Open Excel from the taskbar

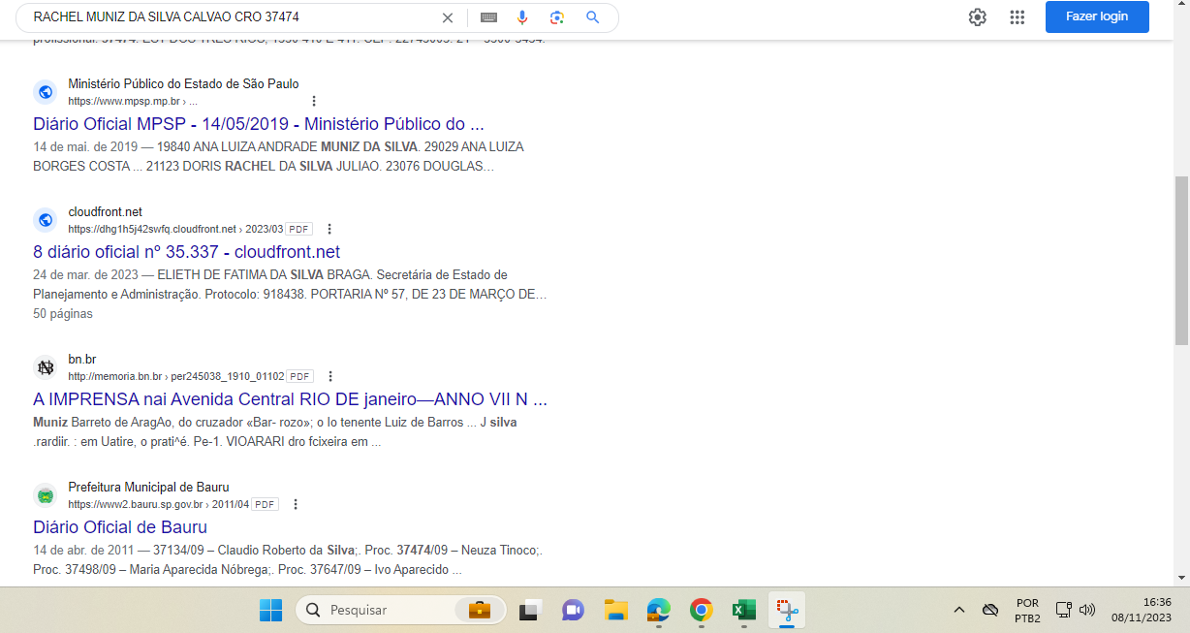(744, 610)
